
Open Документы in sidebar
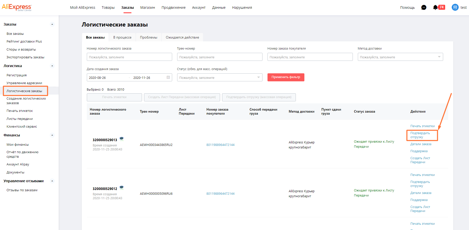pos(15,172)
